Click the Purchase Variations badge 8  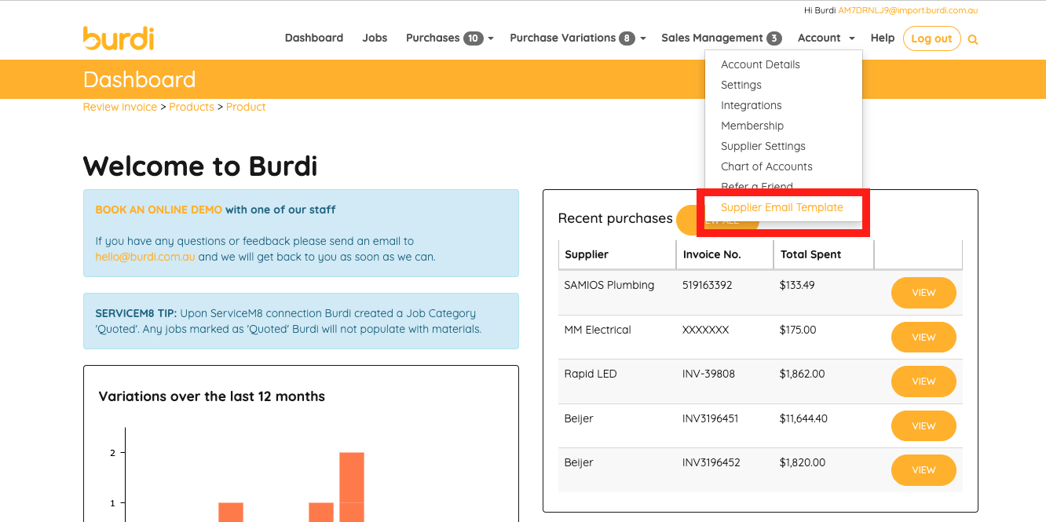(x=627, y=38)
